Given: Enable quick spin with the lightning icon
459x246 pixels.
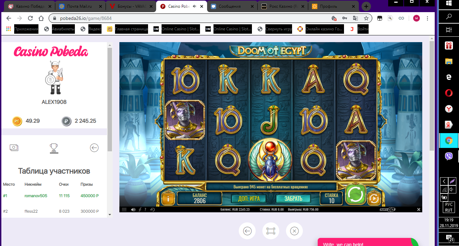Looking at the screenshot, I should (140, 209).
